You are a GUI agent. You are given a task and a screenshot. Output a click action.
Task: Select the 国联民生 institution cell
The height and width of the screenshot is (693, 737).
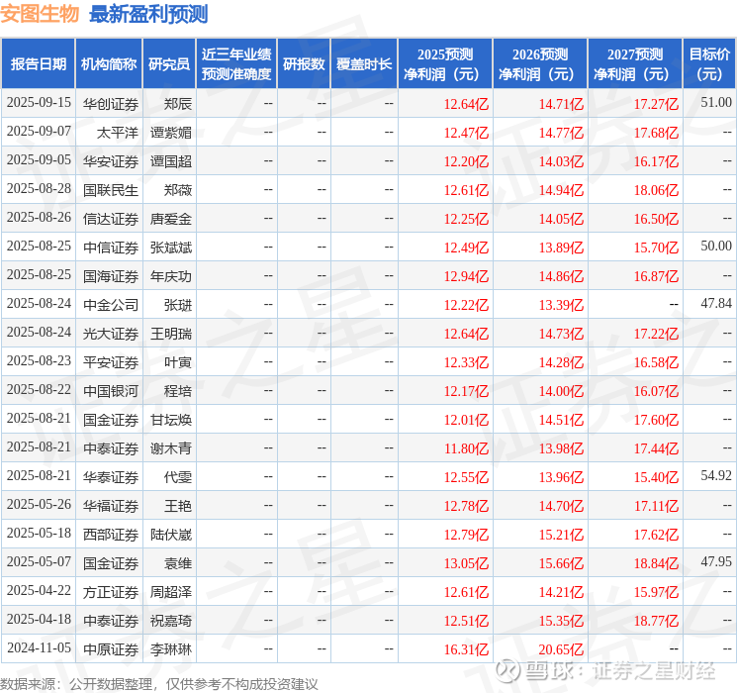pos(111,190)
